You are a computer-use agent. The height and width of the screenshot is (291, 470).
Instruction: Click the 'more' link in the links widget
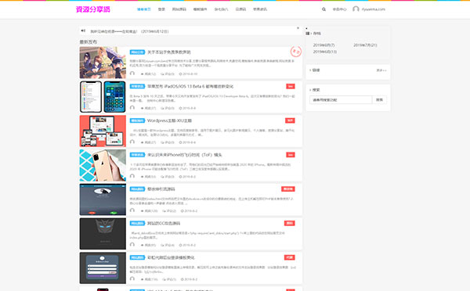point(381,70)
